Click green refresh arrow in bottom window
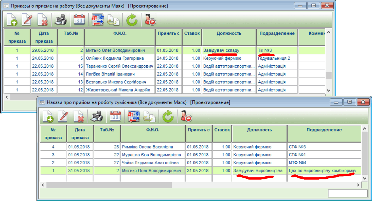 coord(168,117)
